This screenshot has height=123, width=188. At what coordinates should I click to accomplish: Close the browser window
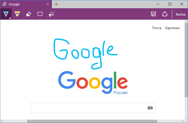coord(182,4)
